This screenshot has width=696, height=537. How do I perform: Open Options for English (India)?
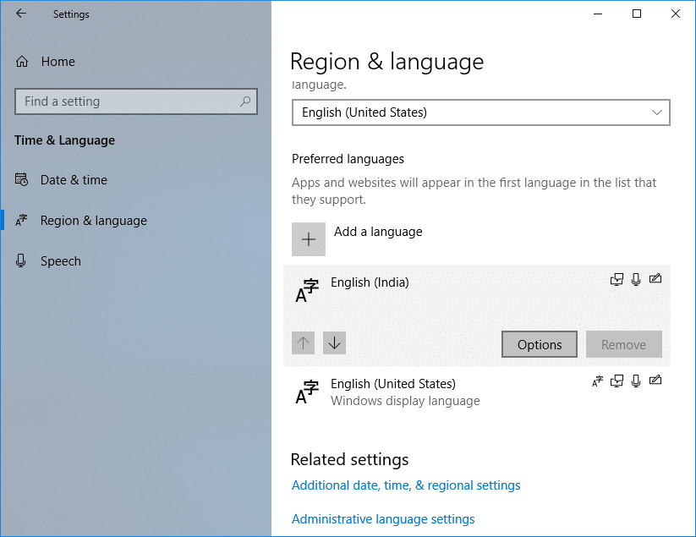point(539,344)
